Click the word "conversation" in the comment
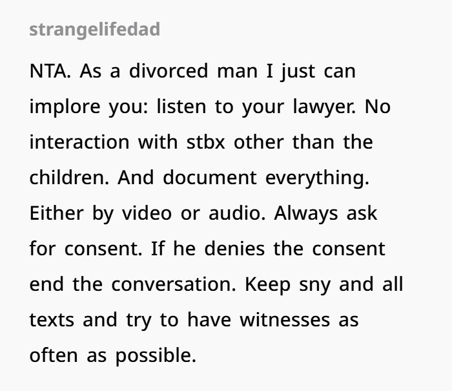This screenshot has width=452, height=391. point(174,284)
